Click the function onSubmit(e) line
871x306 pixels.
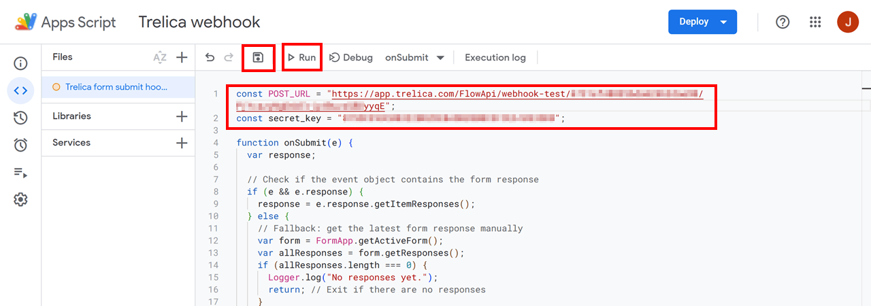(x=295, y=143)
